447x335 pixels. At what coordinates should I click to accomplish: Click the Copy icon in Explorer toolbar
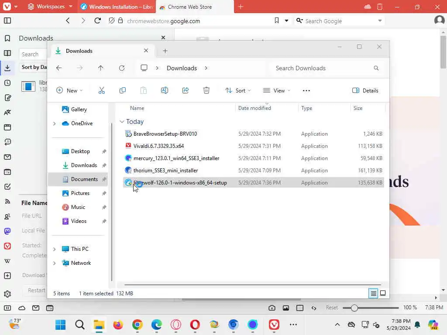[x=123, y=91]
